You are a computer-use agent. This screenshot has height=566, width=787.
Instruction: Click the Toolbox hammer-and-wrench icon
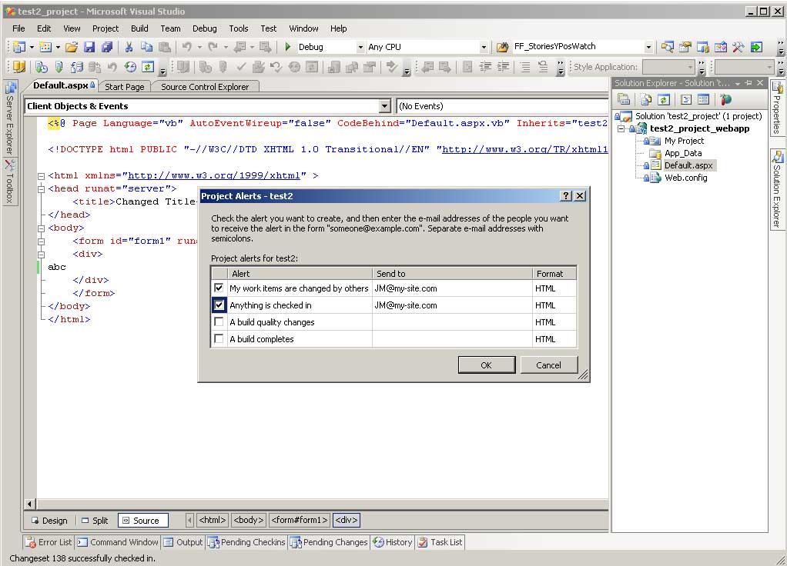738,47
